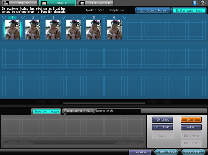The width and height of the screenshot is (208, 155).
Task: Select the Editar pág. imag tab
Action: [x=189, y=10]
